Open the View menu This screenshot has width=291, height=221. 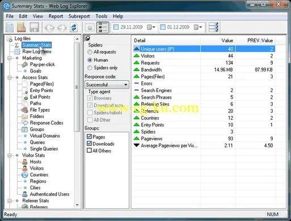38,16
